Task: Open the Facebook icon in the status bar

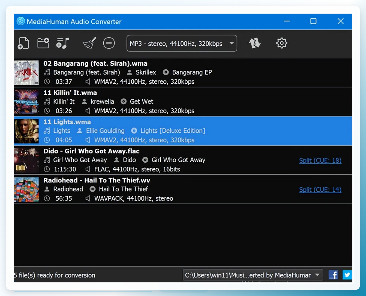Action: click(x=333, y=275)
